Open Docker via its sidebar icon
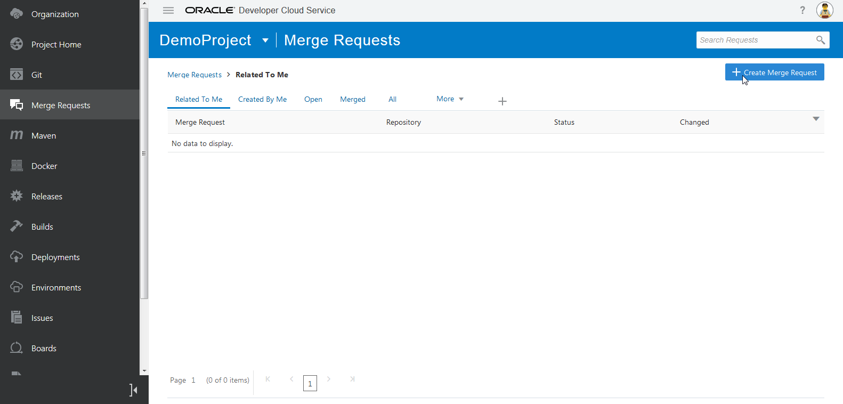This screenshot has width=843, height=404. (x=17, y=166)
